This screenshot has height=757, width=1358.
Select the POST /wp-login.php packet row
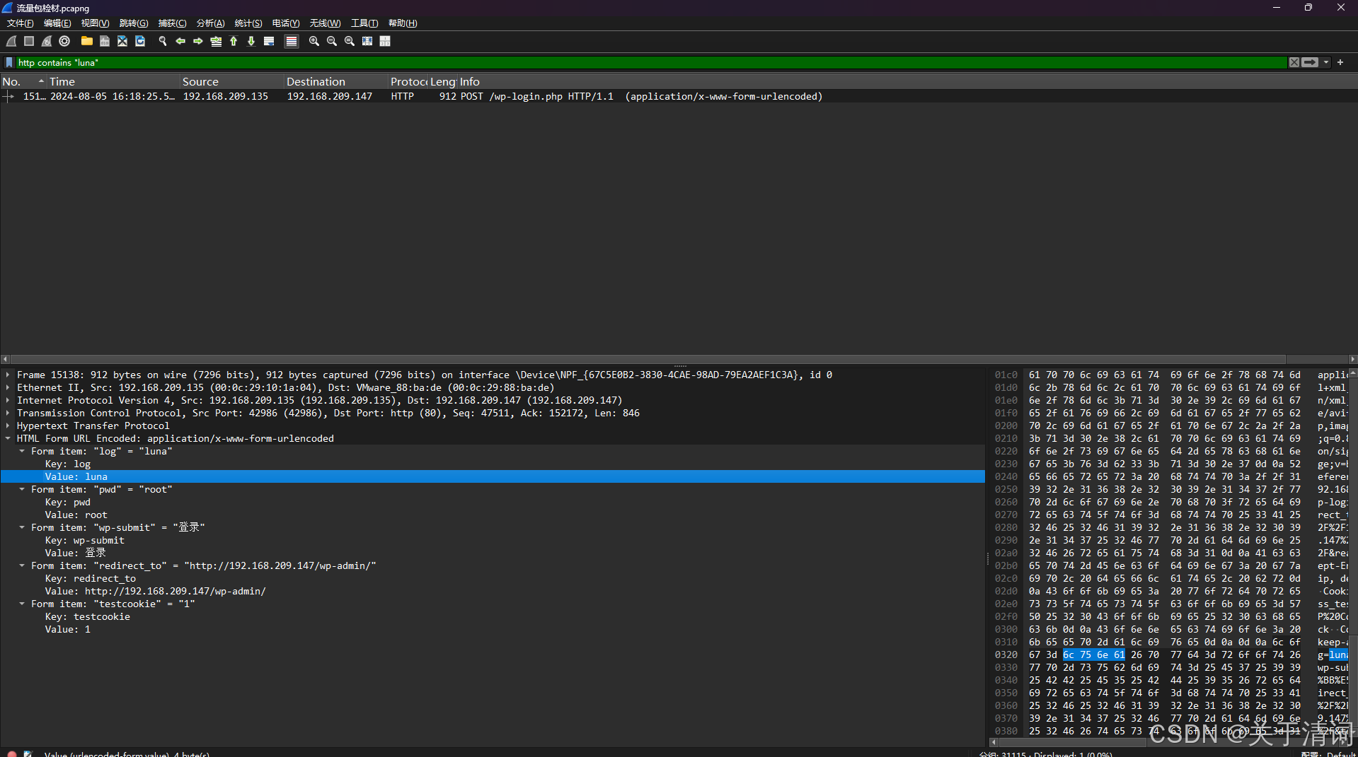pyautogui.click(x=679, y=97)
